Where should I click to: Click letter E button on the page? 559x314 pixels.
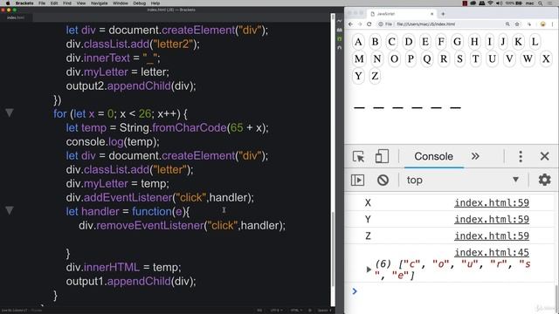point(425,42)
